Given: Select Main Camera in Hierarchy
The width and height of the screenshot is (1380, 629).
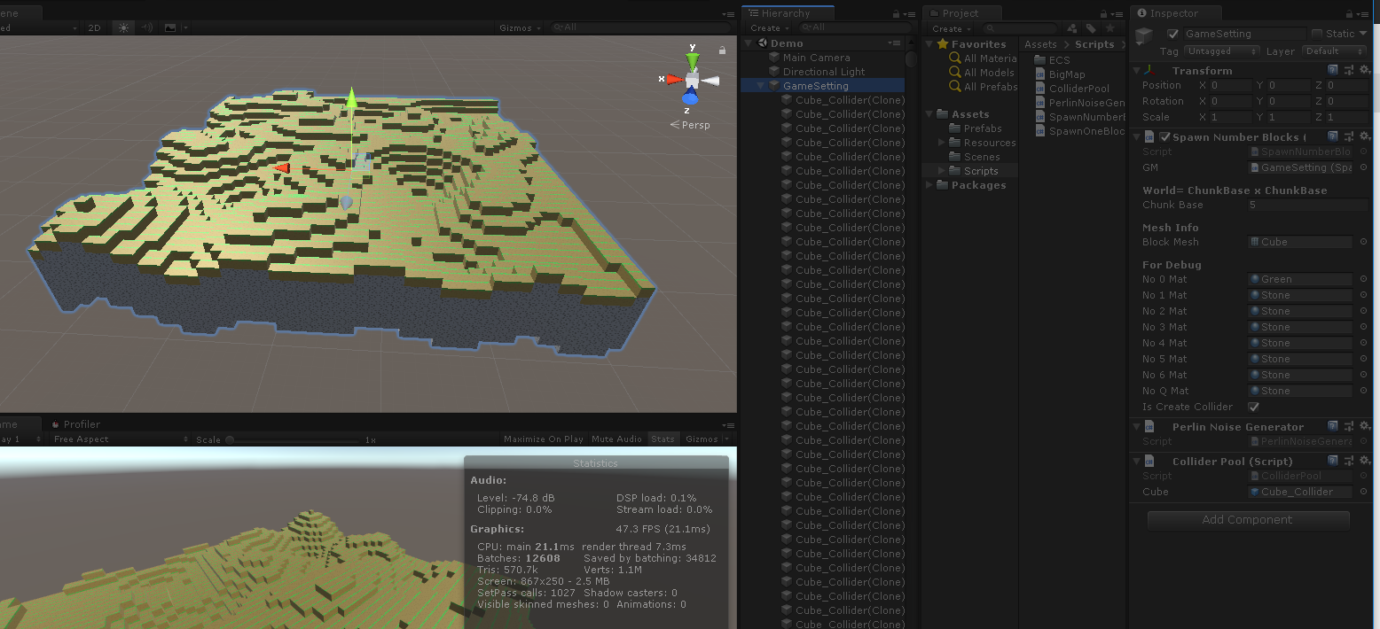Looking at the screenshot, I should (816, 58).
